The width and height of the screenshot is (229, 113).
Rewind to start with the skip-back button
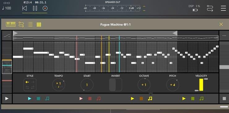click(24, 8)
